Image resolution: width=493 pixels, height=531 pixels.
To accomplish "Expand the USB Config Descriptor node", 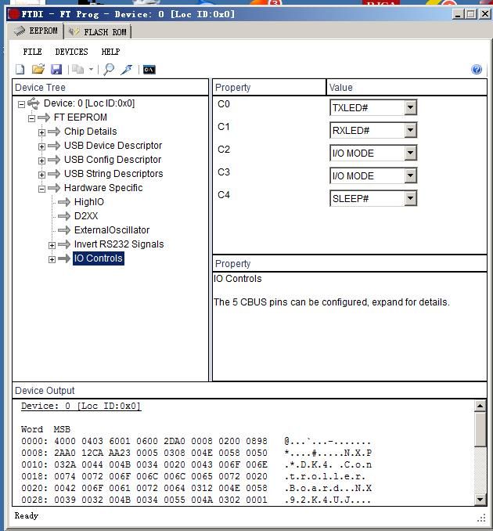I will tap(41, 161).
